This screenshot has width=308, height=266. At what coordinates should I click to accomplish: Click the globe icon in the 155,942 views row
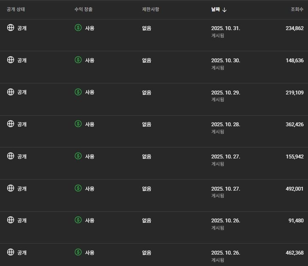pos(11,156)
